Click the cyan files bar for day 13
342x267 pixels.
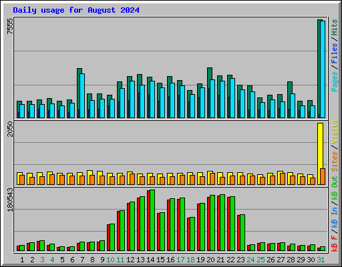click(x=142, y=101)
